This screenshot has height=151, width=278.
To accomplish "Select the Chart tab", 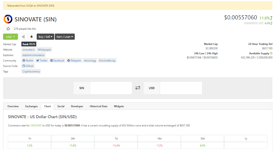I will (x=47, y=106).
